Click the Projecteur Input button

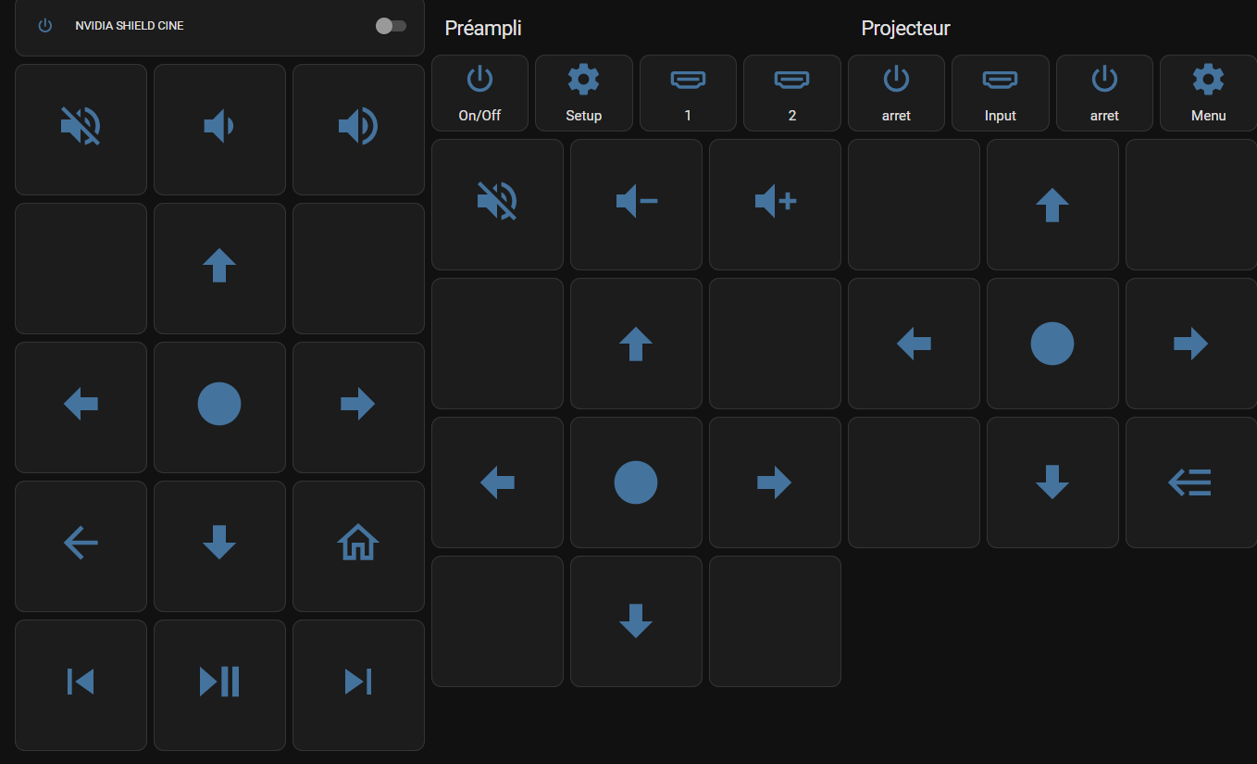point(1000,92)
